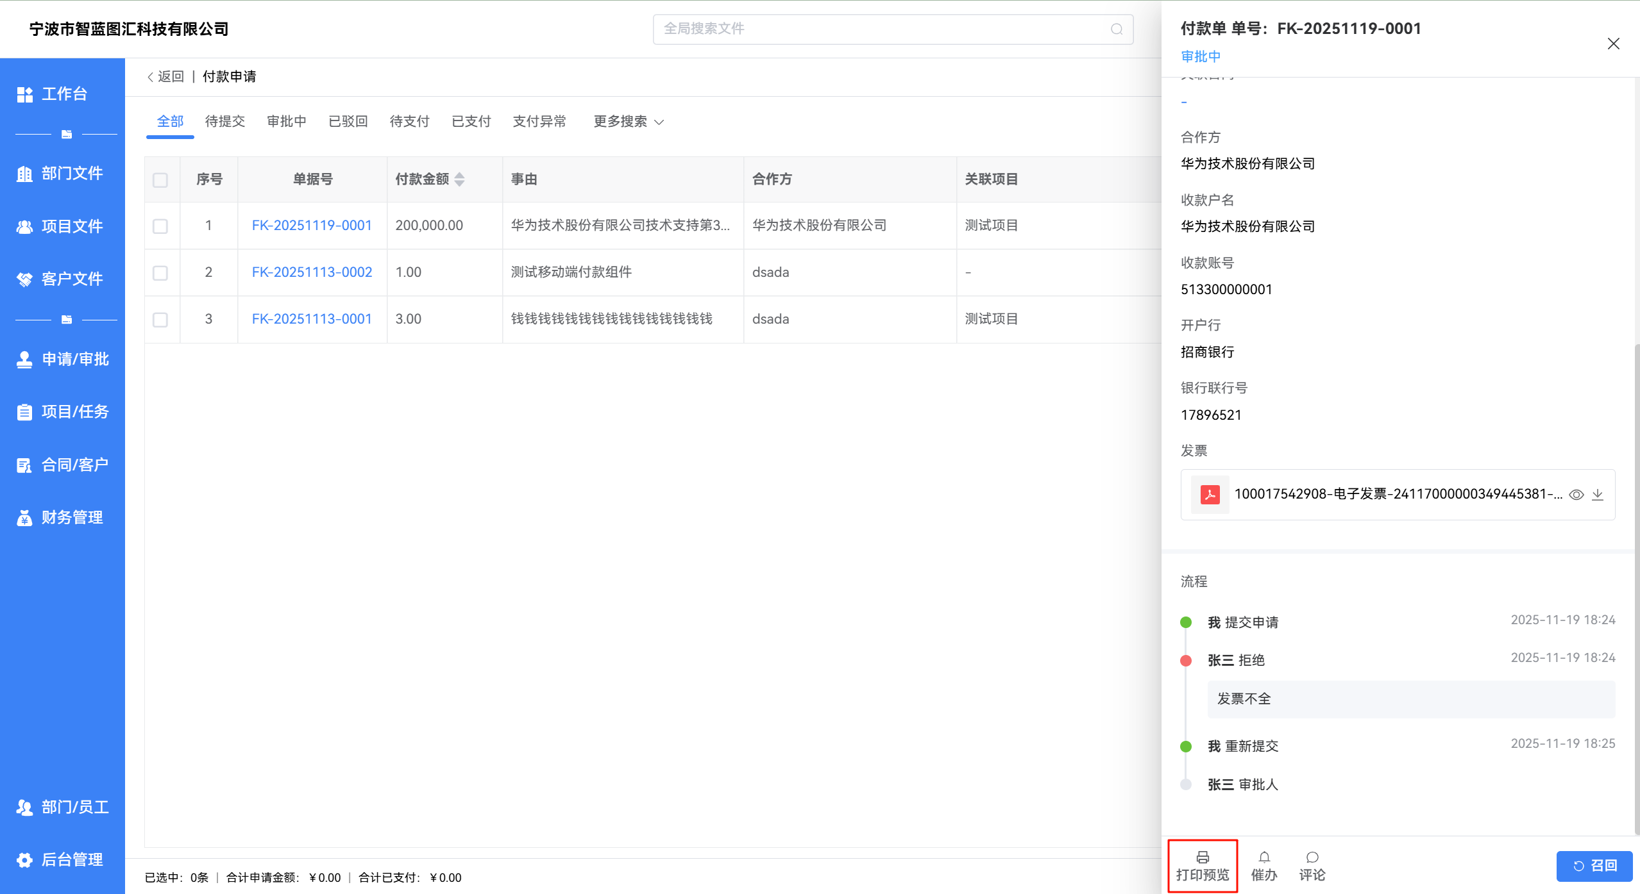Viewport: 1640px width, 894px height.
Task: Check the row for FK-20251119-0001
Action: click(x=160, y=226)
